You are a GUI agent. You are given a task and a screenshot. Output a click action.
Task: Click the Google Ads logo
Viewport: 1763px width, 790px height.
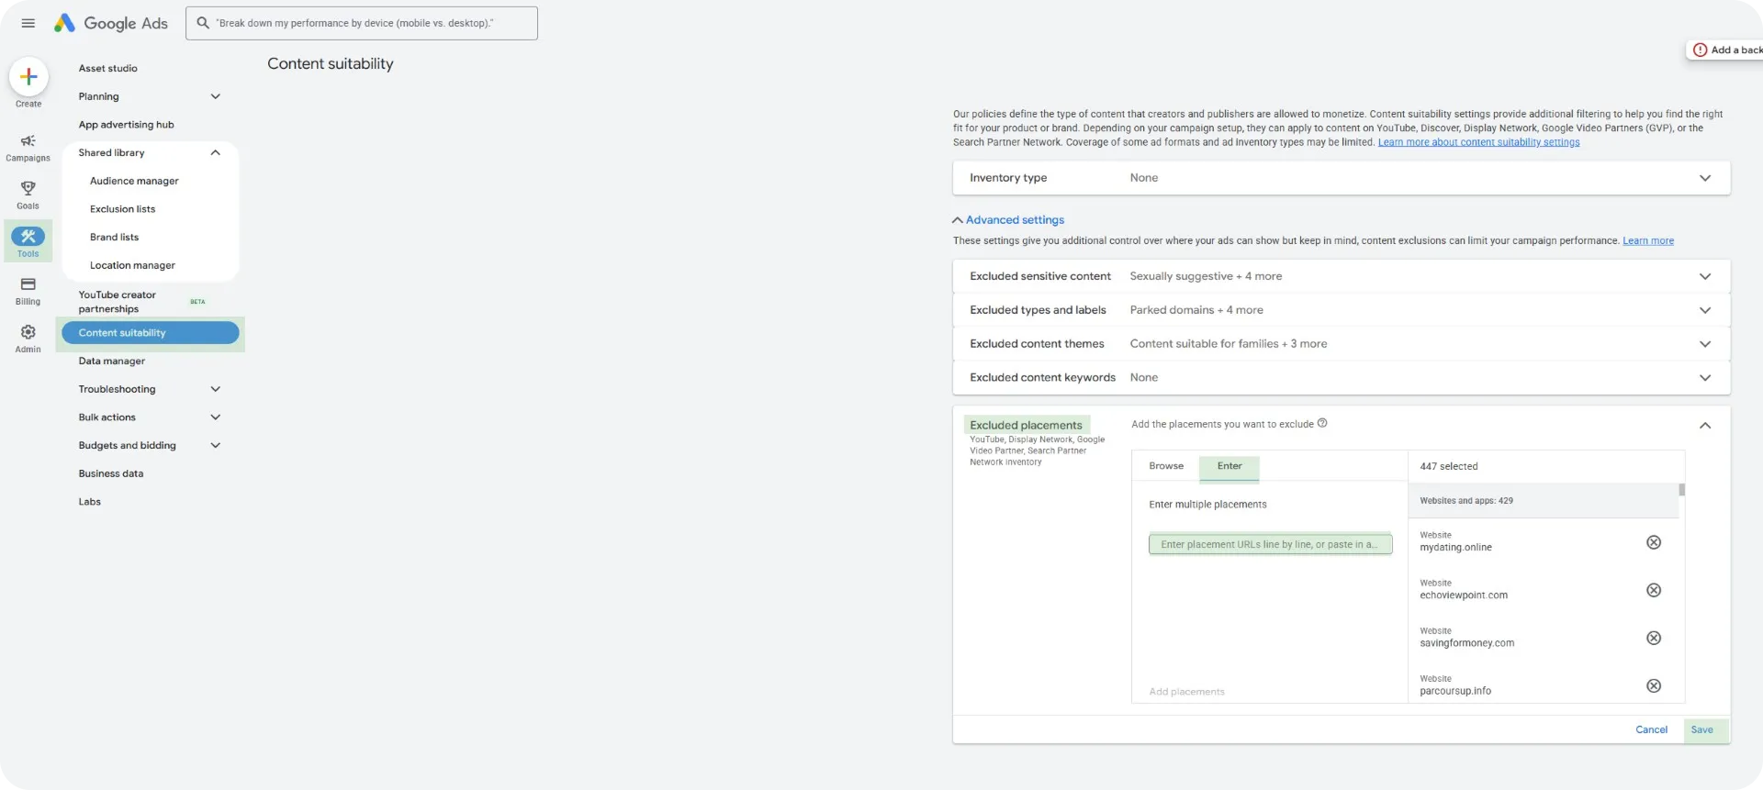111,23
